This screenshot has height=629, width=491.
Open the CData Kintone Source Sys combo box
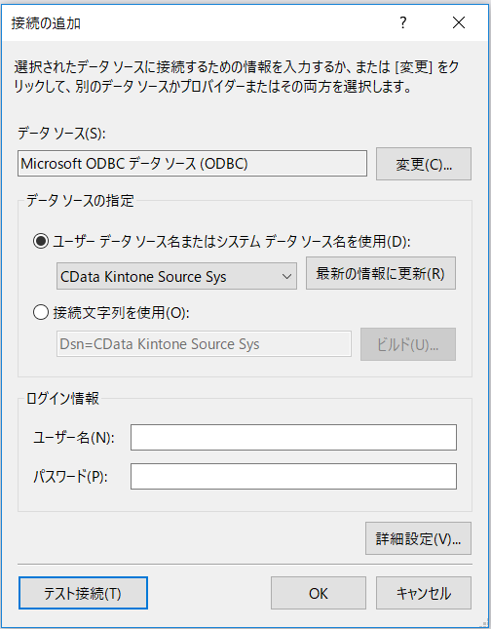coord(176,276)
